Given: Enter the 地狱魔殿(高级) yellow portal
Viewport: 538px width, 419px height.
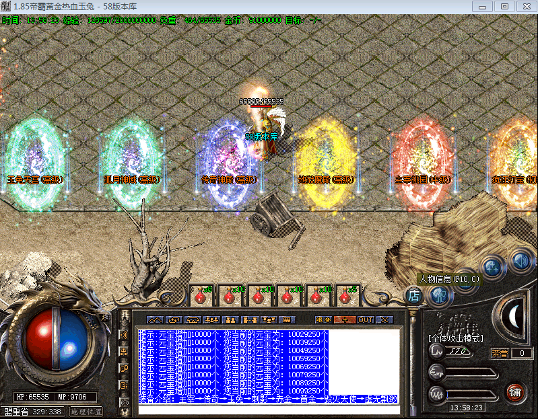Looking at the screenshot, I should click(x=326, y=163).
